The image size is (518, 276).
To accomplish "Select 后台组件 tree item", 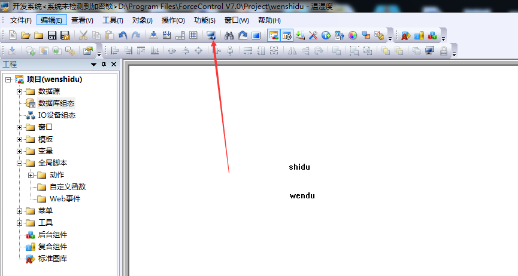I will pyautogui.click(x=53, y=235).
